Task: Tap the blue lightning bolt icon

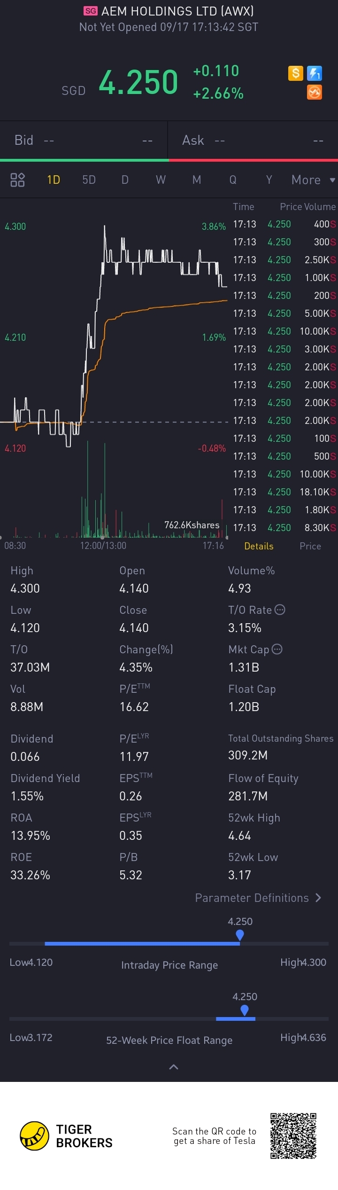Action: (x=315, y=73)
